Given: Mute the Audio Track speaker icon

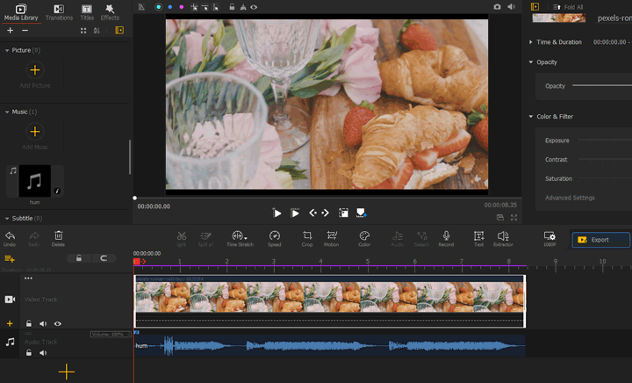Looking at the screenshot, I should point(42,352).
